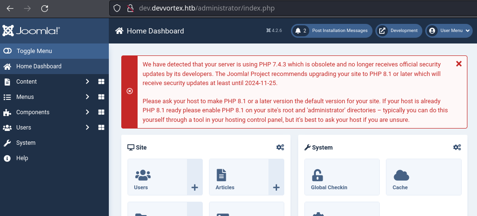477x216 pixels.
Task: Open Post Installation Messages button
Action: pyautogui.click(x=332, y=31)
